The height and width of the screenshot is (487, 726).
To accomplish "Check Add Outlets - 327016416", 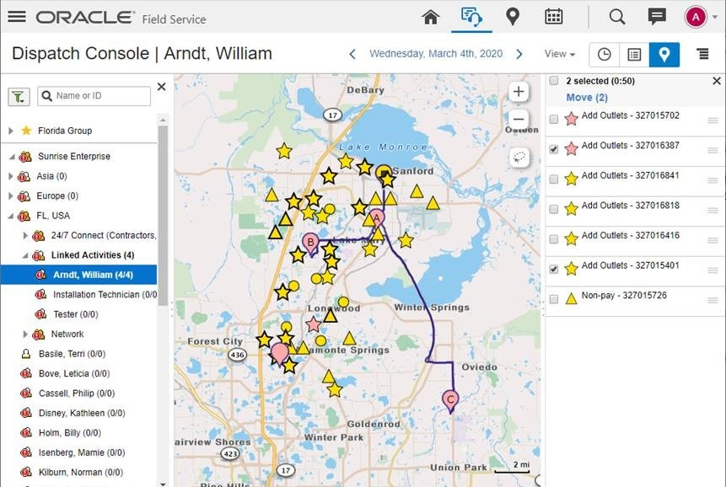I will point(554,239).
